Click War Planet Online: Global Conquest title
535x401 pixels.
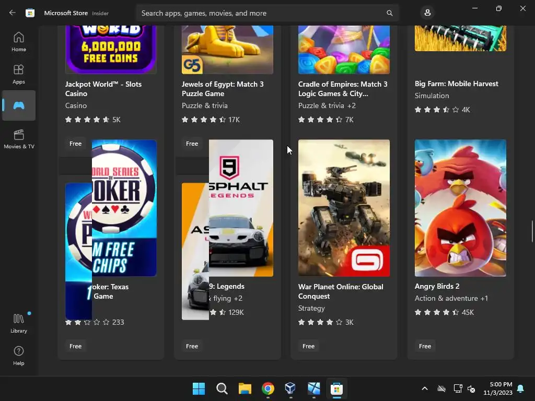pos(341,291)
